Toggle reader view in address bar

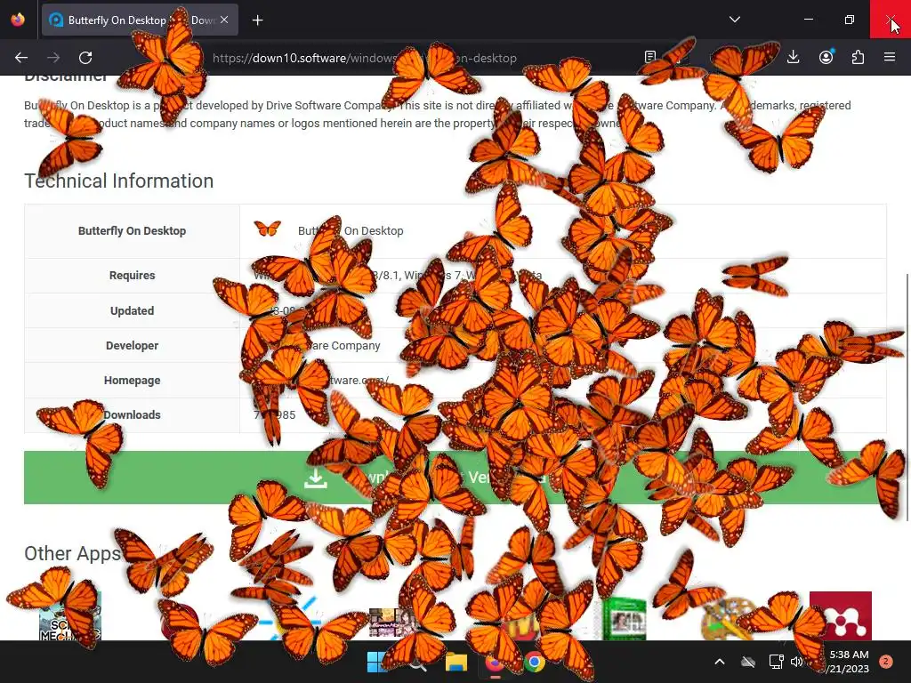click(x=650, y=57)
